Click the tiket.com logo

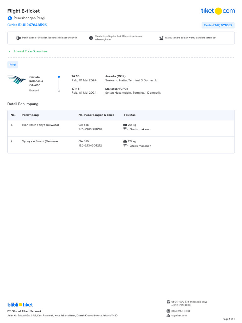point(217,11)
